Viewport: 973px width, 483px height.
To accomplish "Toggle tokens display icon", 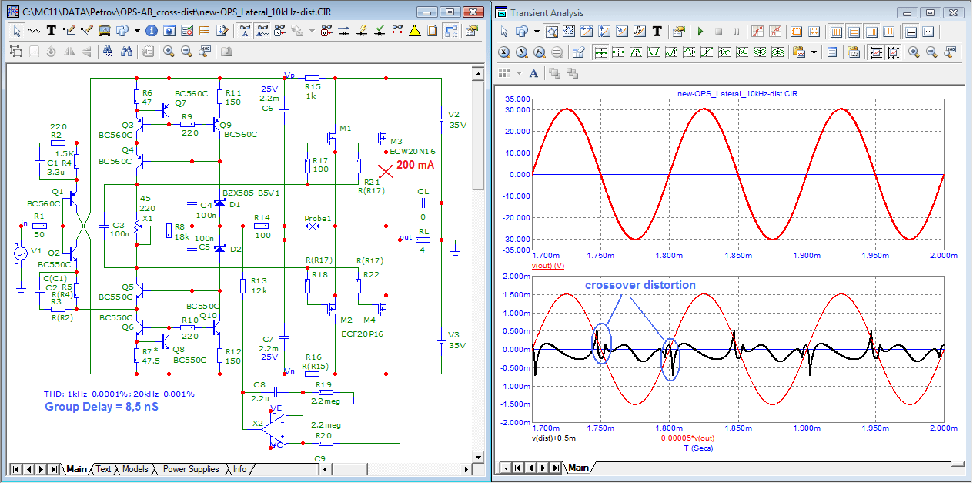I will pyautogui.click(x=775, y=32).
